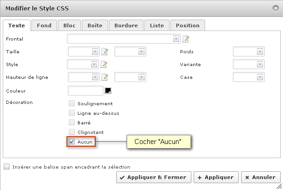Click the edit icon beside Style

(104, 64)
